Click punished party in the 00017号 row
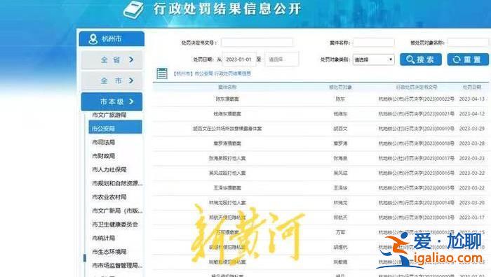 coord(340,158)
